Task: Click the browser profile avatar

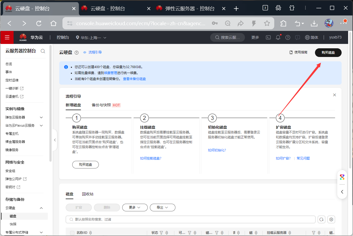Action: tap(329, 23)
